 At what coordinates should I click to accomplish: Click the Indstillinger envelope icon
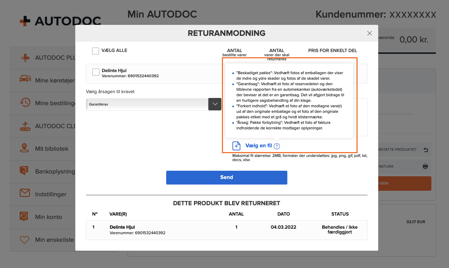[25, 194]
